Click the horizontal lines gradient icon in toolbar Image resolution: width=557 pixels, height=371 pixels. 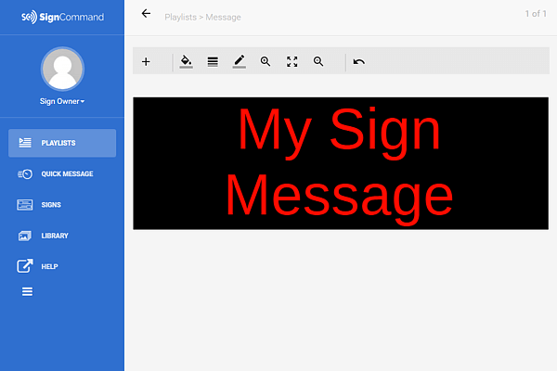click(x=213, y=62)
